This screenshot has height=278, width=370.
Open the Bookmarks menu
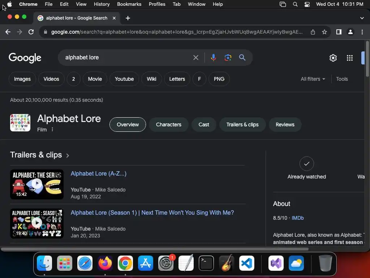coord(129,4)
